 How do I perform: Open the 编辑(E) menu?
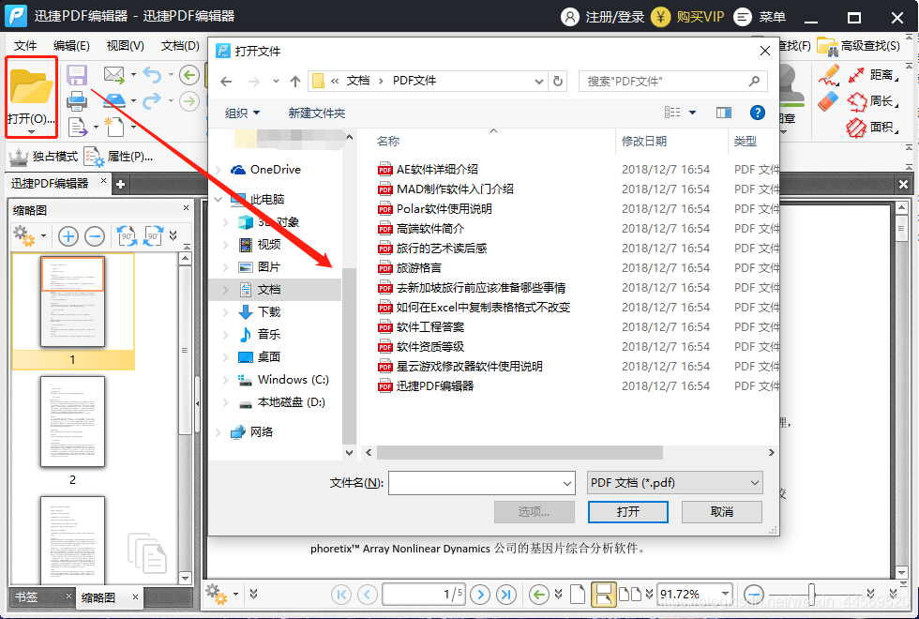pos(71,46)
